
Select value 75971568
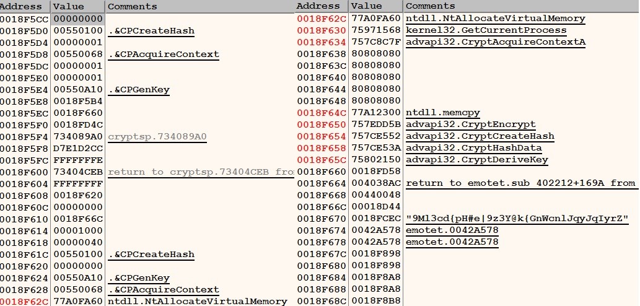pyautogui.click(x=376, y=30)
